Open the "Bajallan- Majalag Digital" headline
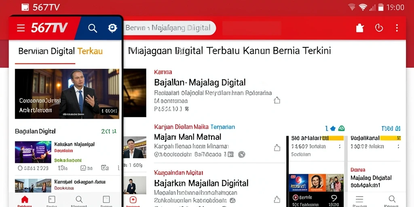414x207 pixels. pos(200,82)
